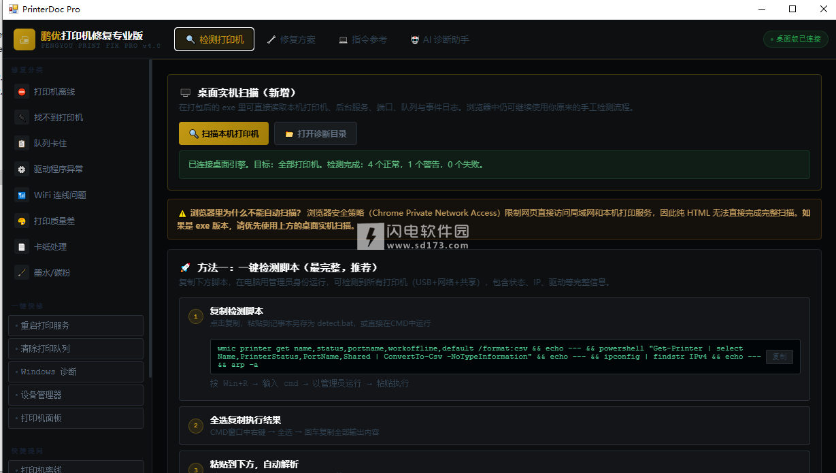Open 设备管理器 from the sidebar
This screenshot has height=473, width=836.
pos(76,395)
